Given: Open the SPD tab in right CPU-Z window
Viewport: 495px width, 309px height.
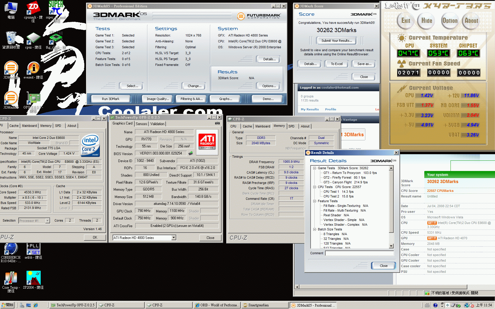Looking at the screenshot, I should 291,126.
